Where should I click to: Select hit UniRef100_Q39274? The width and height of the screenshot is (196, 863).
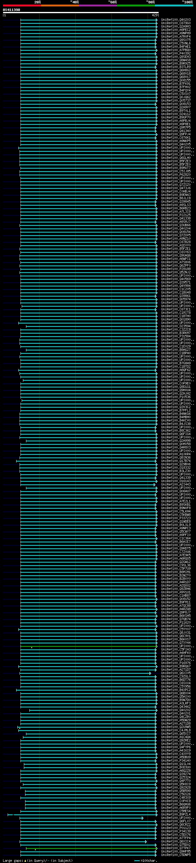pos(176,774)
